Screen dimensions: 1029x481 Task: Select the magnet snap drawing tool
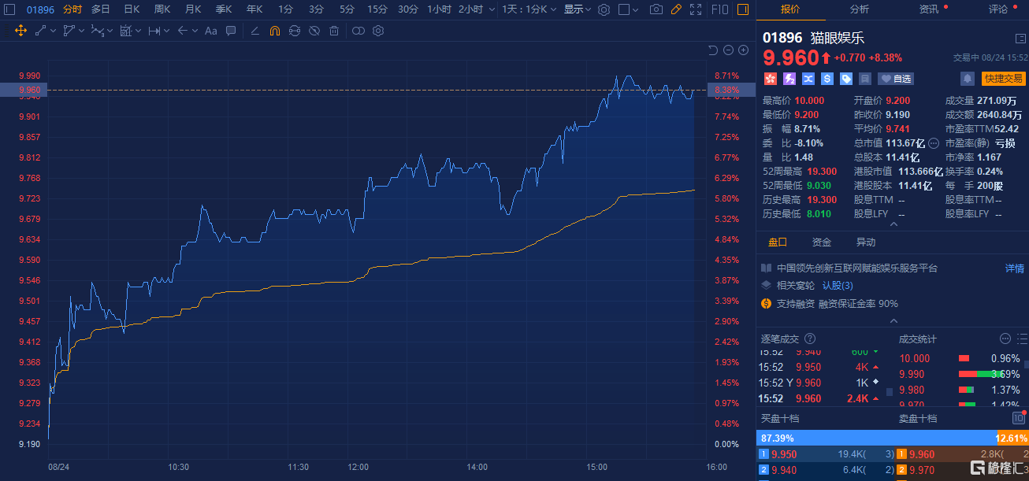click(274, 31)
